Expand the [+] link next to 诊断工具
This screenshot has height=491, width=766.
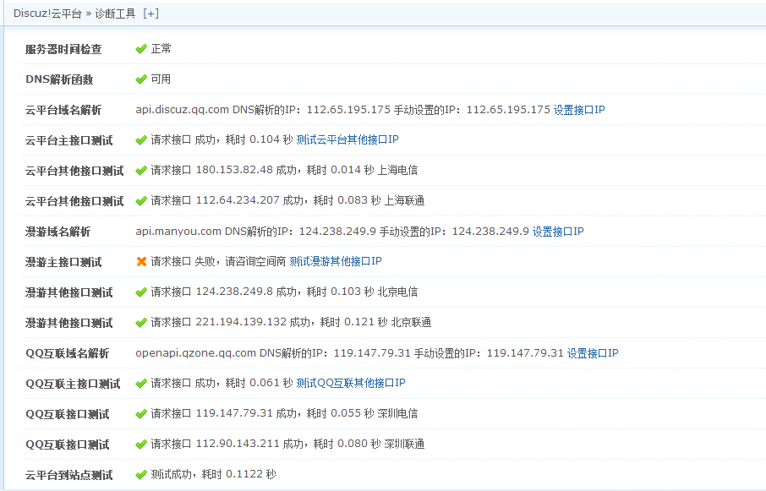pyautogui.click(x=151, y=14)
